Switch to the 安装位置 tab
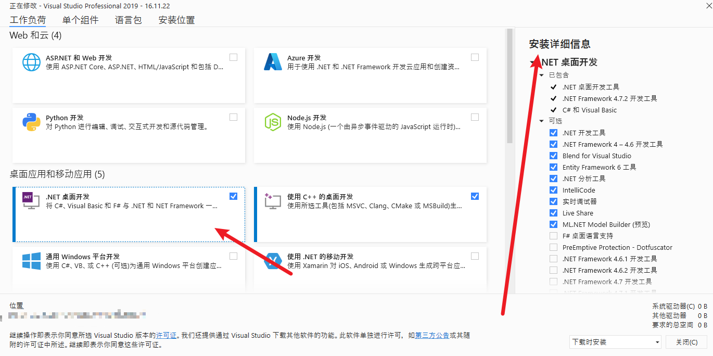Screen dimensions: 713x356 (x=177, y=20)
